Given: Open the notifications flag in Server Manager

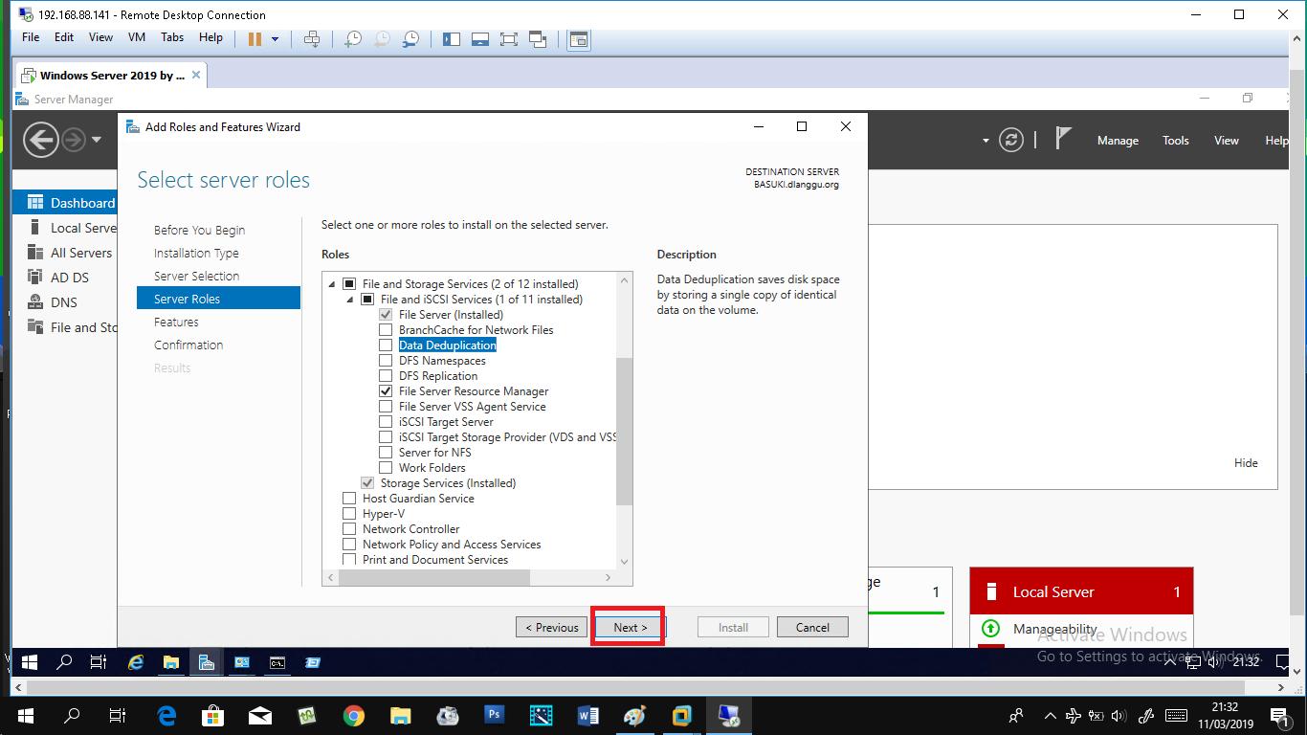Looking at the screenshot, I should tap(1063, 139).
